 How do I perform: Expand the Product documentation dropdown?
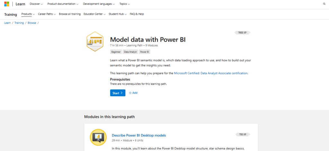[63, 4]
